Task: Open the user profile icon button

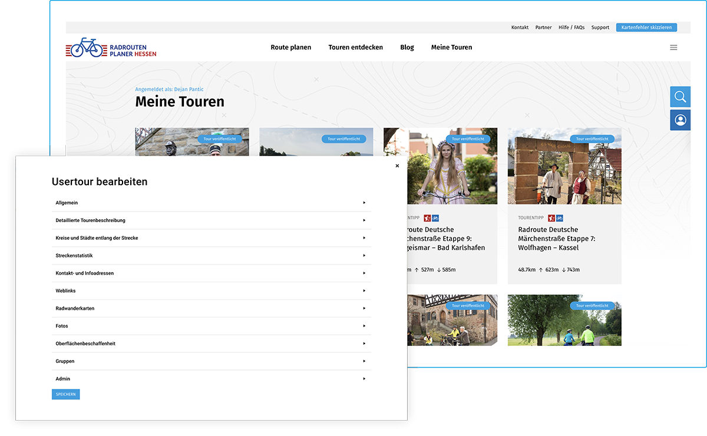Action: 680,120
